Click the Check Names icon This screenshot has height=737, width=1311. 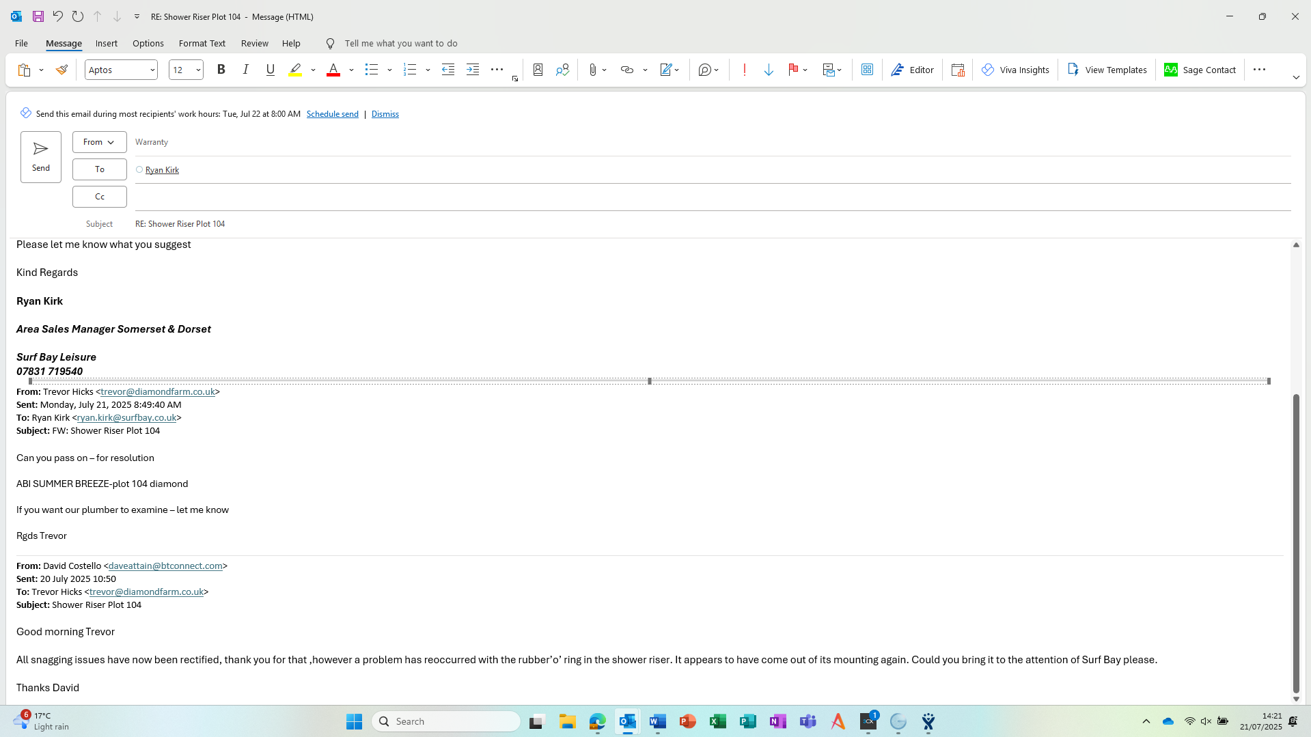(x=562, y=70)
